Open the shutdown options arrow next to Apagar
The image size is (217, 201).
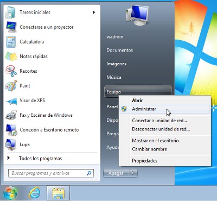pyautogui.click(x=133, y=173)
